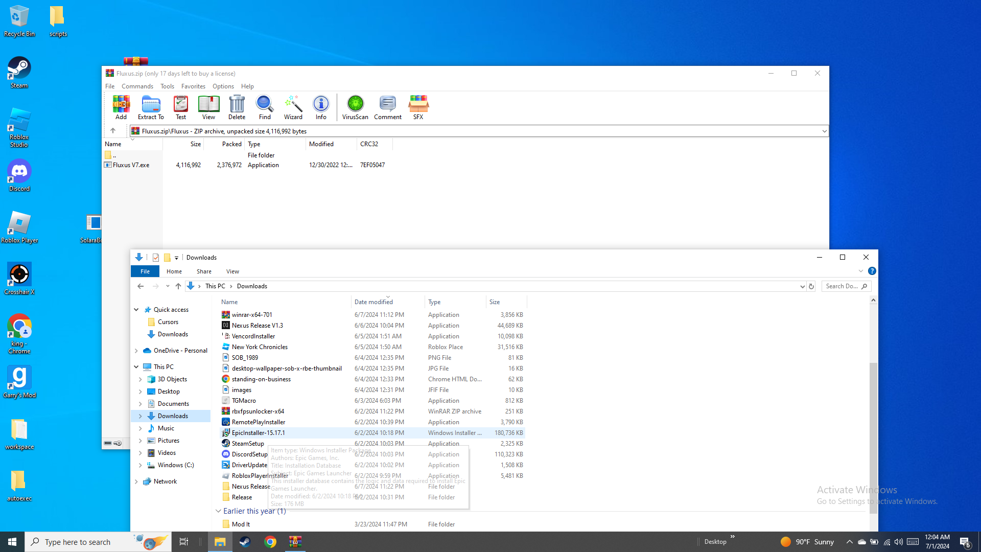Launch the WinRAR Wizard
Viewport: 981px width, 552px height.
click(293, 108)
